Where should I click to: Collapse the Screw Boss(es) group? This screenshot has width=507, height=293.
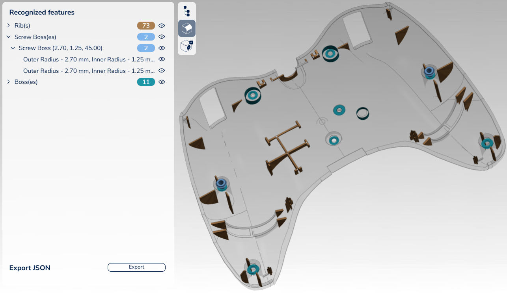(x=9, y=37)
